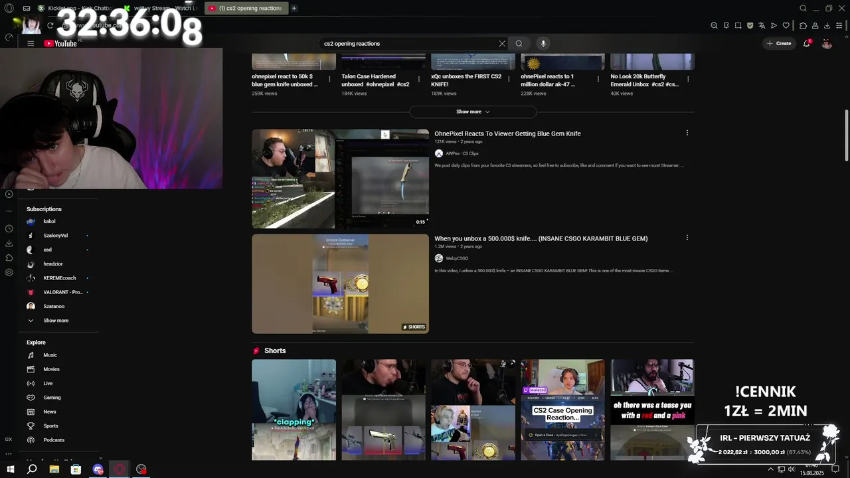Open OBS Studio from the taskbar

[141, 469]
